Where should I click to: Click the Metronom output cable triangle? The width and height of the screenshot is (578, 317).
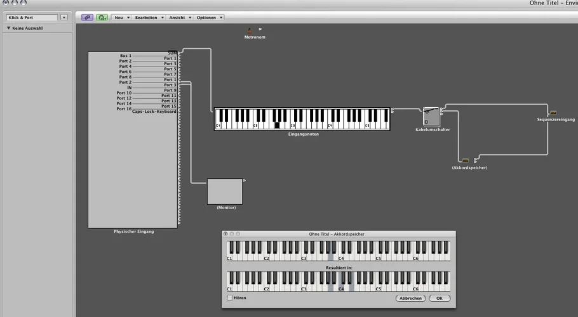(260, 29)
